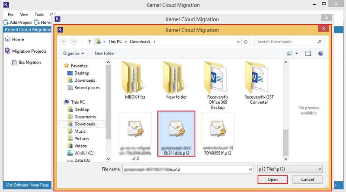The height and width of the screenshot is (192, 346).
Task: Select Desktop under Favorites
Action: (x=78, y=73)
